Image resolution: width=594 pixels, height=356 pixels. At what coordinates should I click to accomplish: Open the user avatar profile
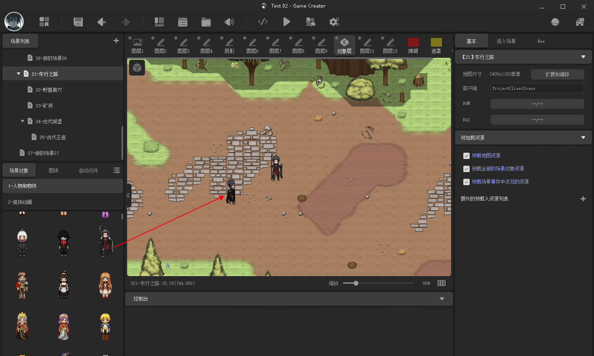click(x=14, y=22)
